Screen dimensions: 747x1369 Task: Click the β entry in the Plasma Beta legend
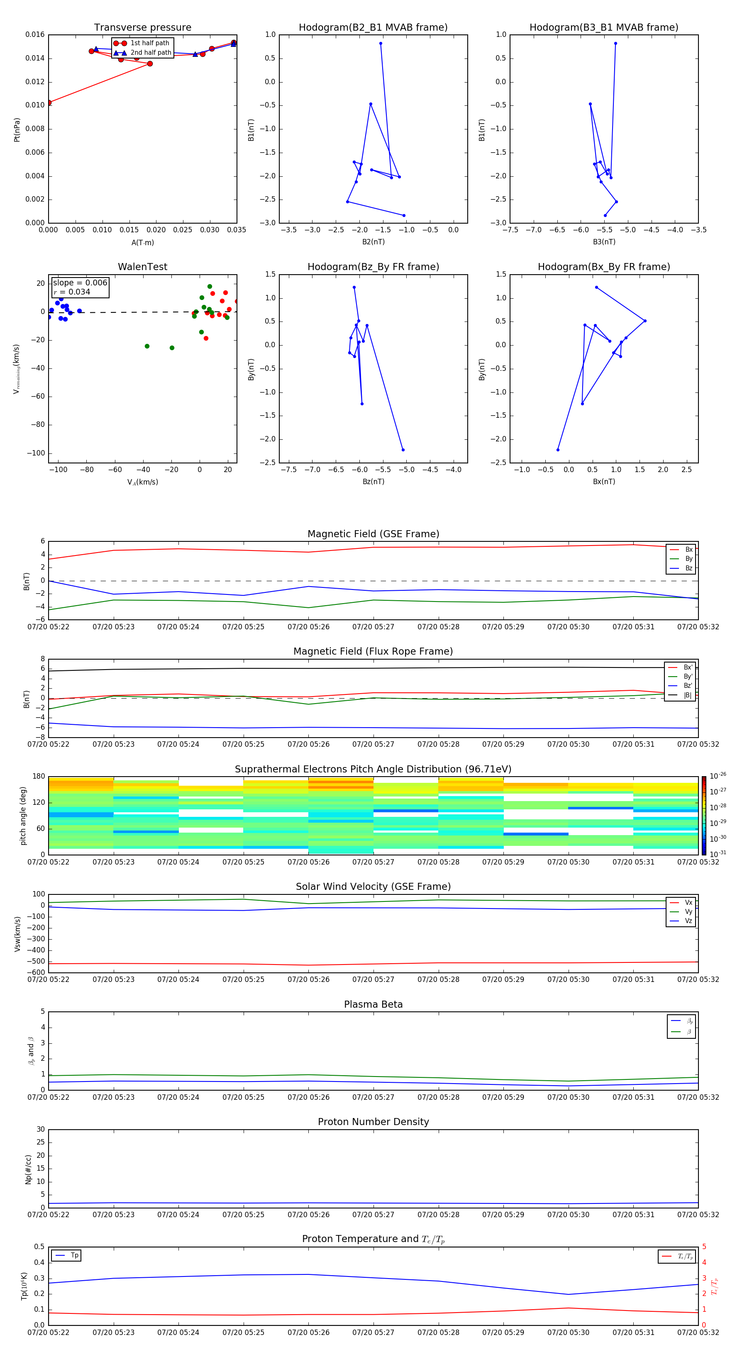[681, 1032]
